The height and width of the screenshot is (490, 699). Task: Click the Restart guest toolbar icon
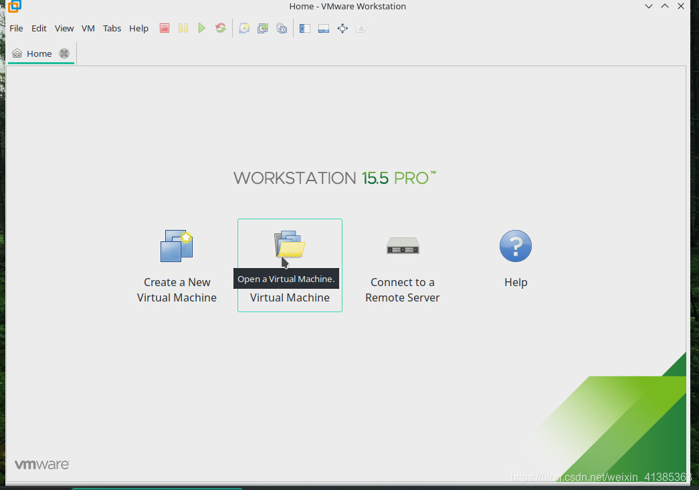[221, 29]
